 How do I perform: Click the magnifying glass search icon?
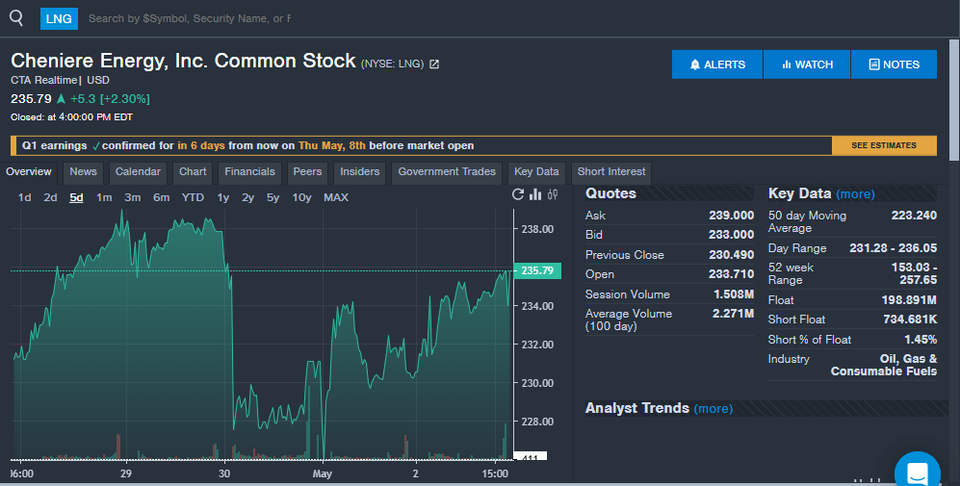coord(16,18)
